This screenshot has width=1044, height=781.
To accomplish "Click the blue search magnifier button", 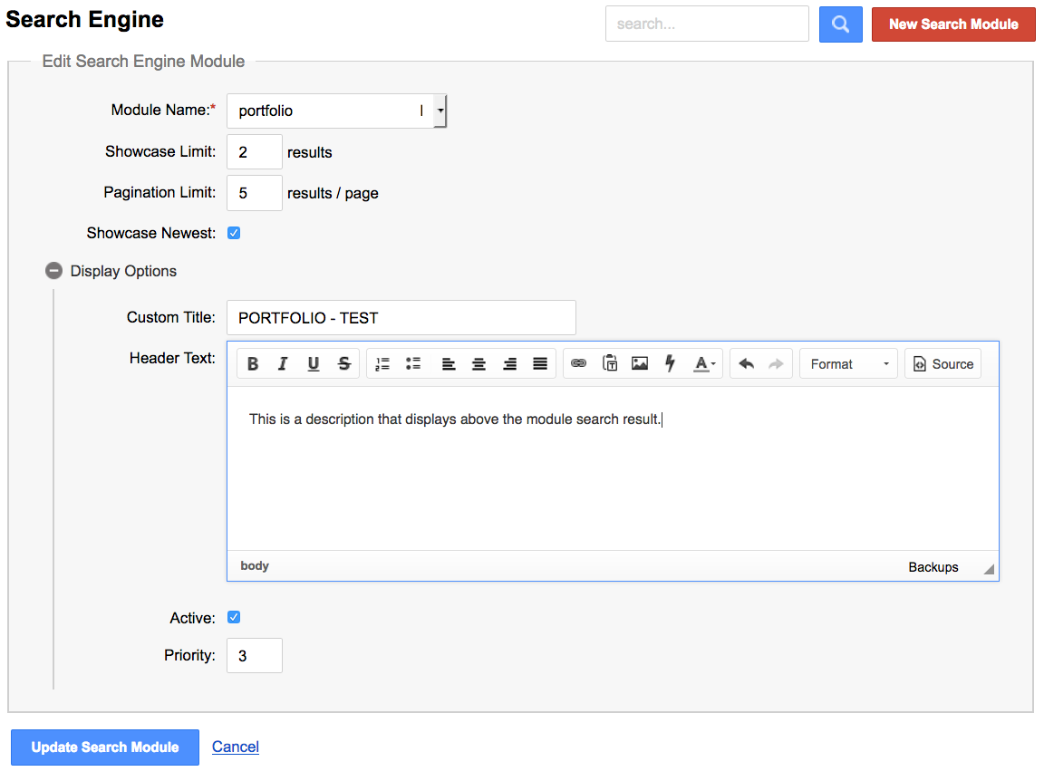I will click(840, 24).
